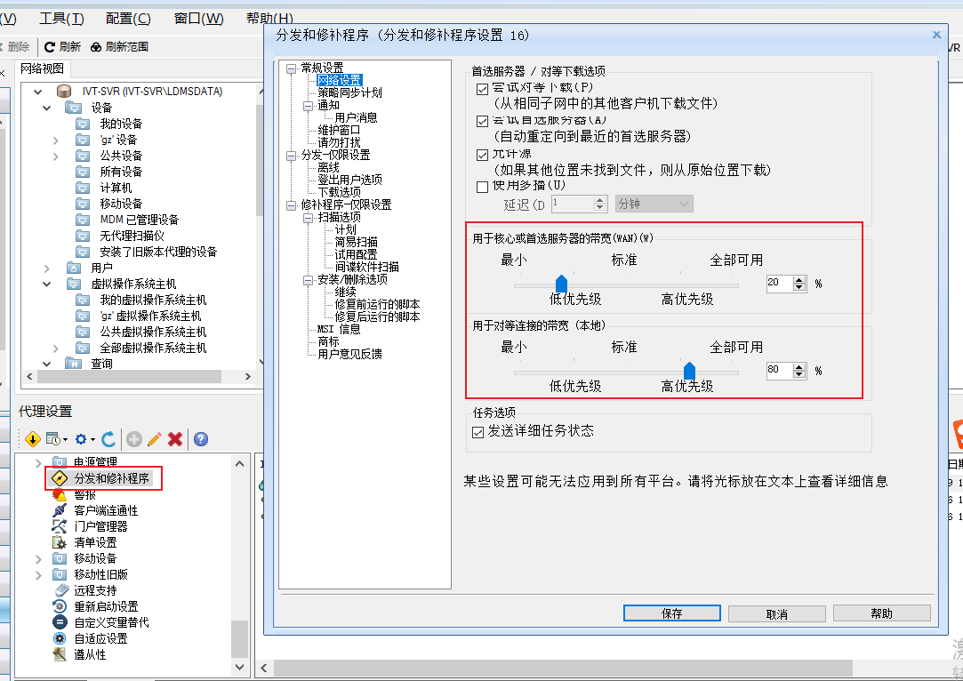Click the calendar clock schedule toolbar icon

pos(55,438)
